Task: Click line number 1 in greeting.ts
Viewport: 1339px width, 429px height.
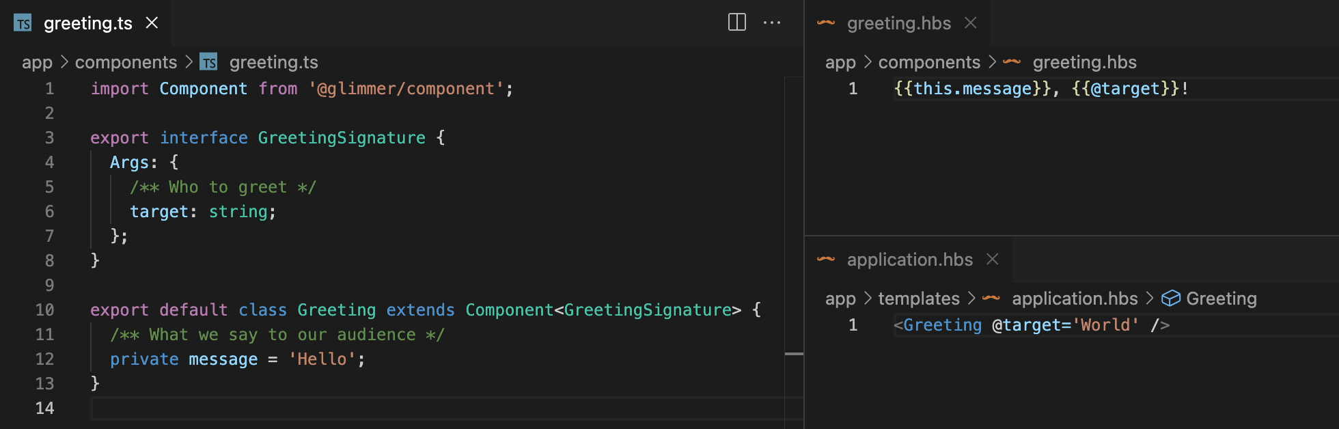Action: pos(49,89)
